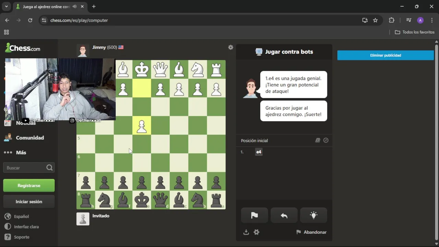Bookmark this page with star icon

pyautogui.click(x=375, y=20)
